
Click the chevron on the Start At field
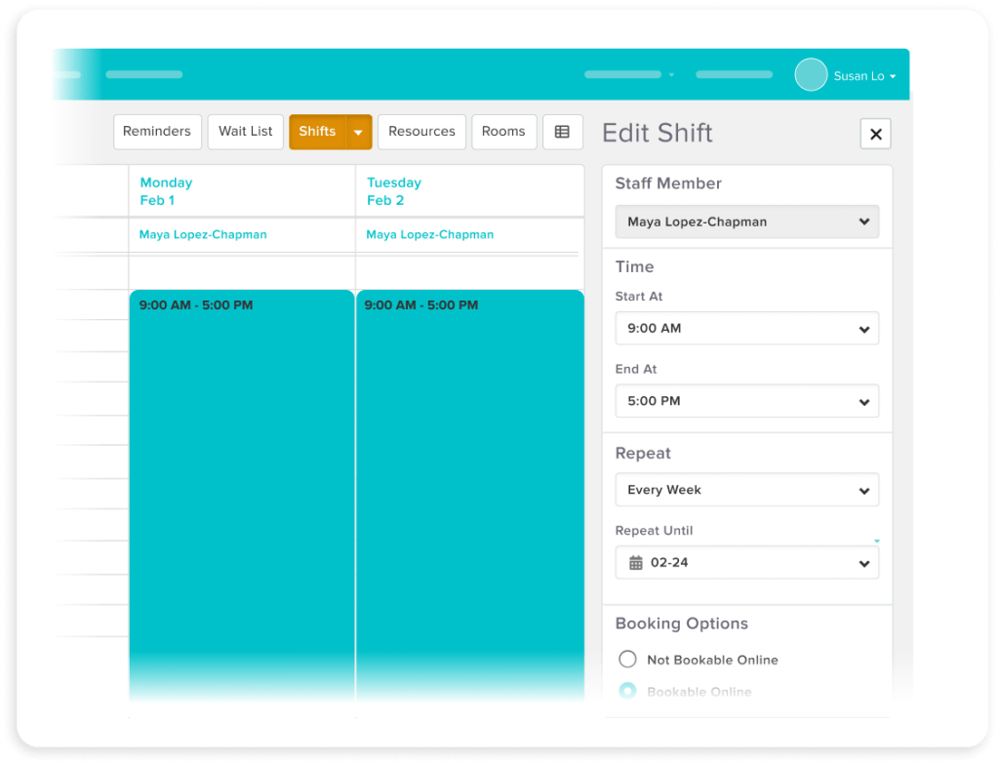[862, 328]
